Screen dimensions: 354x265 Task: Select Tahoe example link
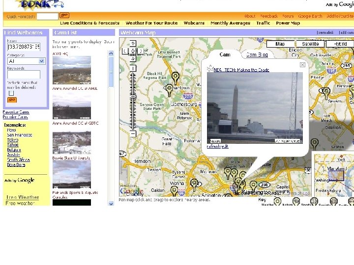click(x=13, y=145)
